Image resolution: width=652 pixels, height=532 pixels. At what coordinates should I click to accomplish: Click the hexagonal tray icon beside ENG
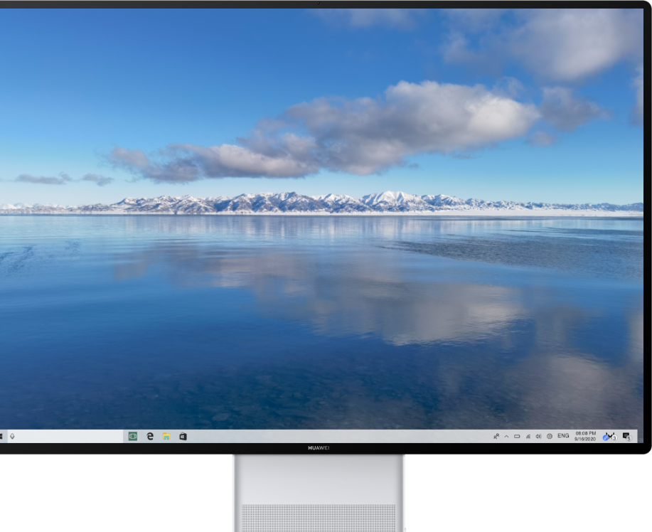(x=549, y=436)
